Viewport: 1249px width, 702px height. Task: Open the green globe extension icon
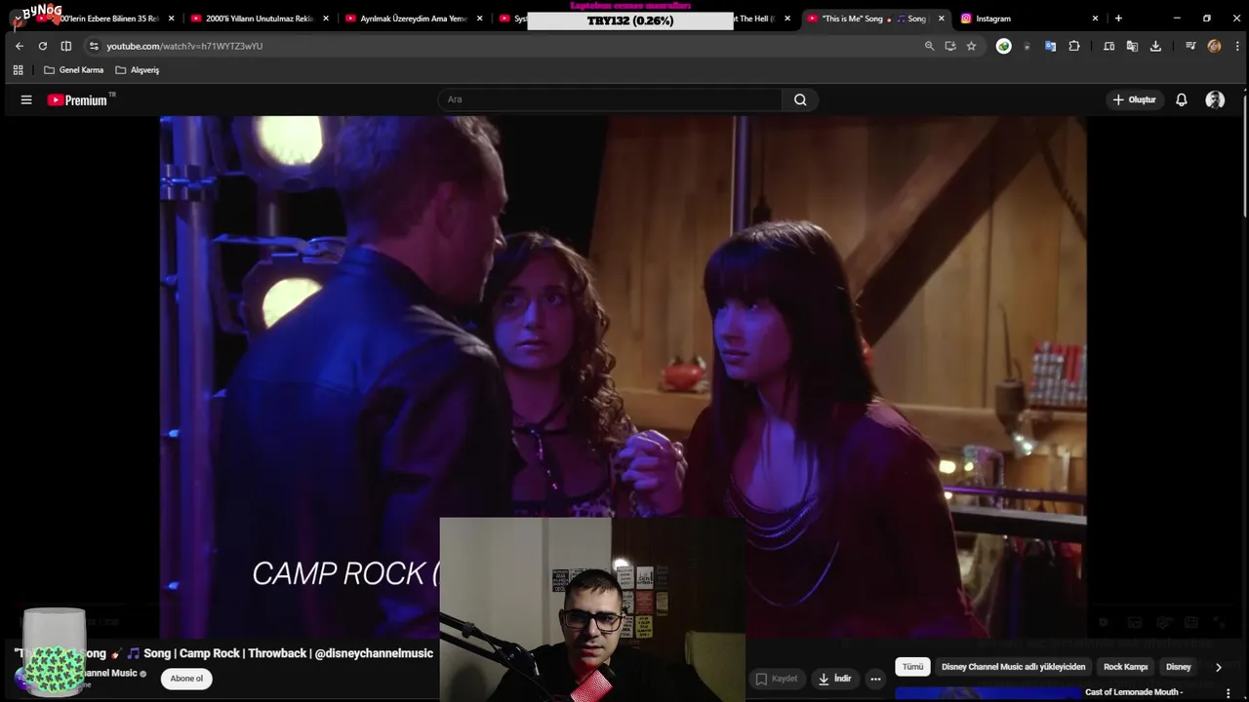click(x=1003, y=46)
